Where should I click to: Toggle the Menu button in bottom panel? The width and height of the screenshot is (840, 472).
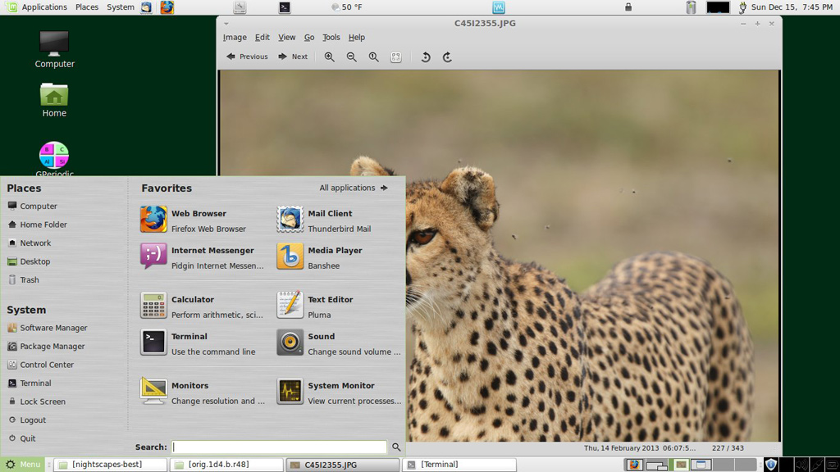click(23, 465)
